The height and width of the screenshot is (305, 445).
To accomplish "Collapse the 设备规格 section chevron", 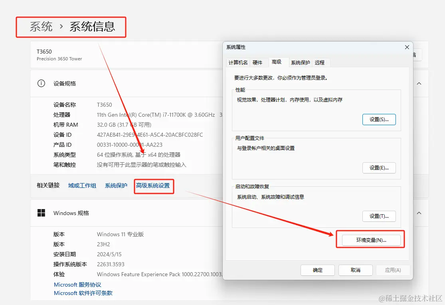I will (419, 84).
